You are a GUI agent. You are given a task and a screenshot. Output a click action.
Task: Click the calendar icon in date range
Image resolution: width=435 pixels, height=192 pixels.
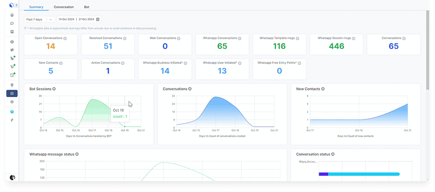coord(98,19)
